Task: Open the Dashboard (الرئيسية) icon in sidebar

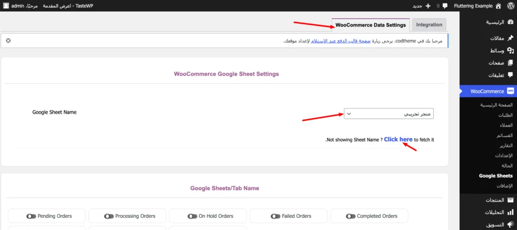Action: [510, 22]
